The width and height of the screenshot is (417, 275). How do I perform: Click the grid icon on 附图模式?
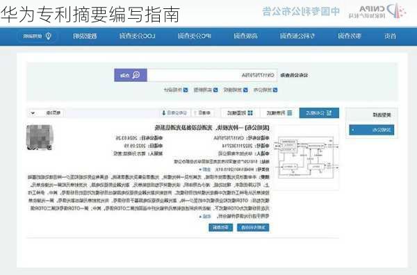250,113
